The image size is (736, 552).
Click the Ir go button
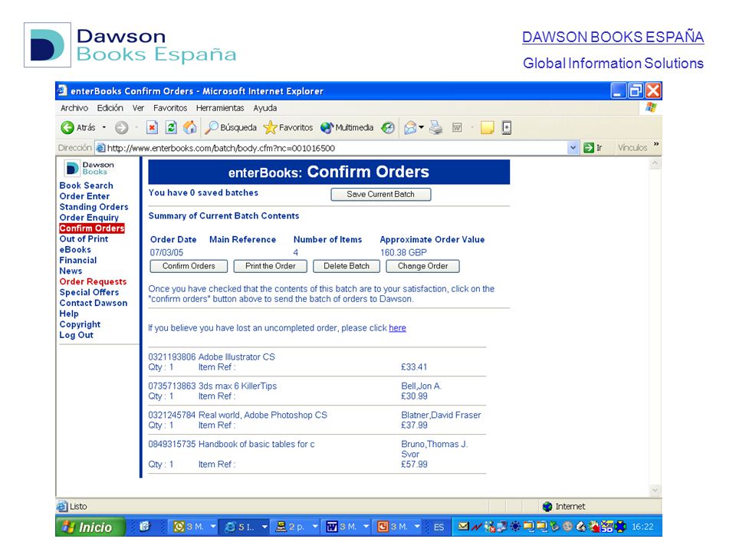[x=593, y=148]
